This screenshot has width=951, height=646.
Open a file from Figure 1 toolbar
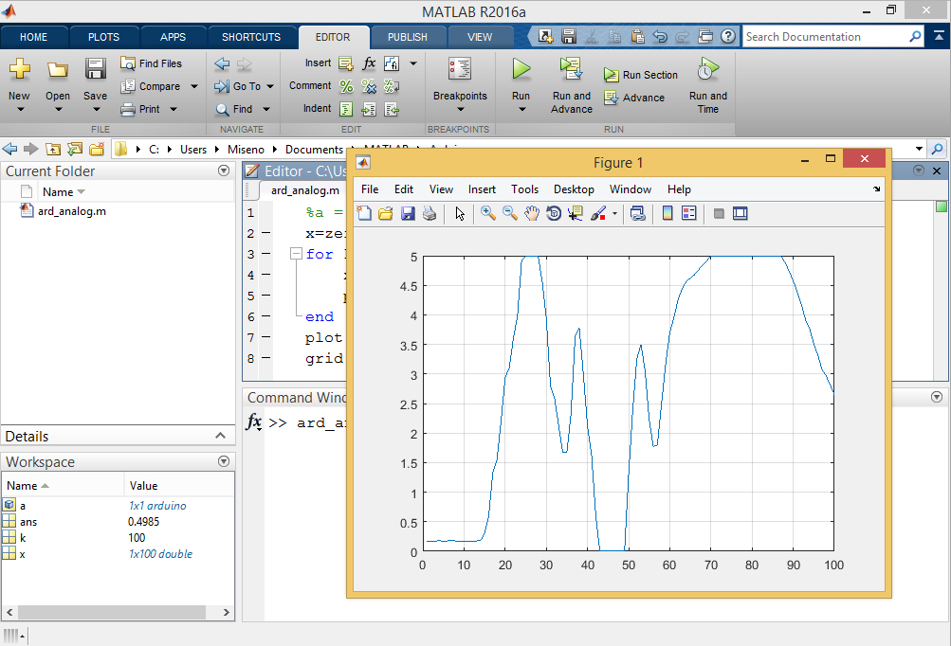[386, 213]
